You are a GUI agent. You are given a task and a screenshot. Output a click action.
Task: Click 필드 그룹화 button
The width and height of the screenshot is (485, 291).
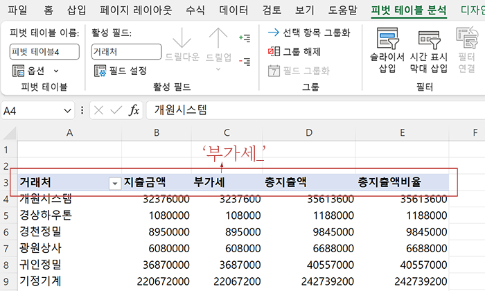coord(299,71)
